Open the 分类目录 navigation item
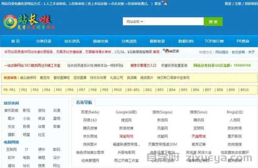Screen dimensions: 258x168 (x=44, y=41)
